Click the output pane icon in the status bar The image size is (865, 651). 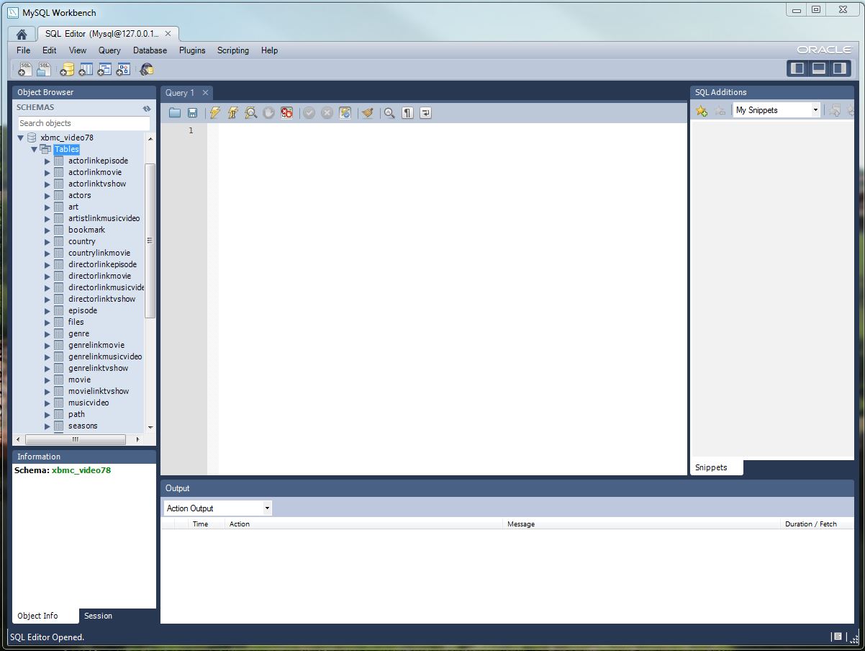tap(837, 637)
